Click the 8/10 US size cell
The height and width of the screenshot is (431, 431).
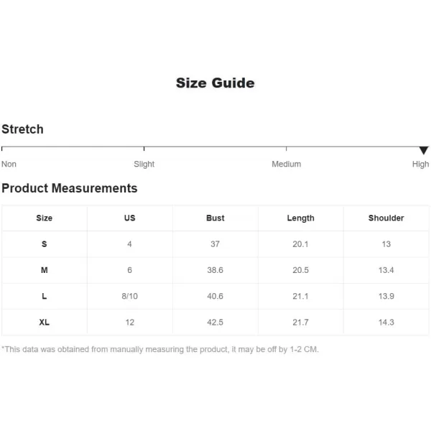tap(130, 296)
